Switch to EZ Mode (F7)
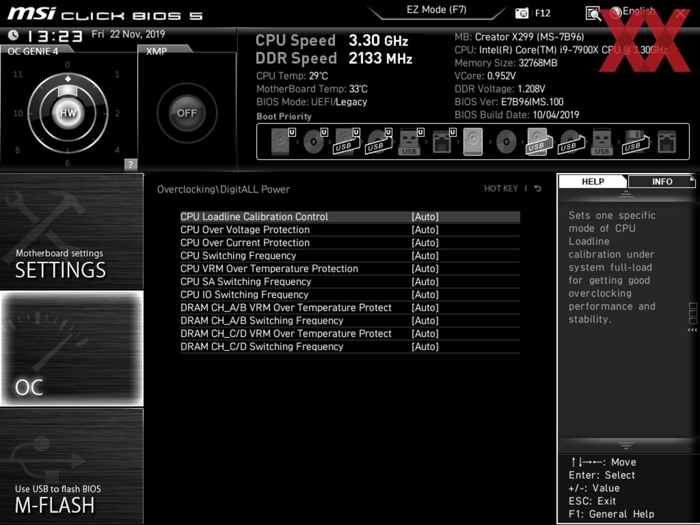 pos(436,10)
